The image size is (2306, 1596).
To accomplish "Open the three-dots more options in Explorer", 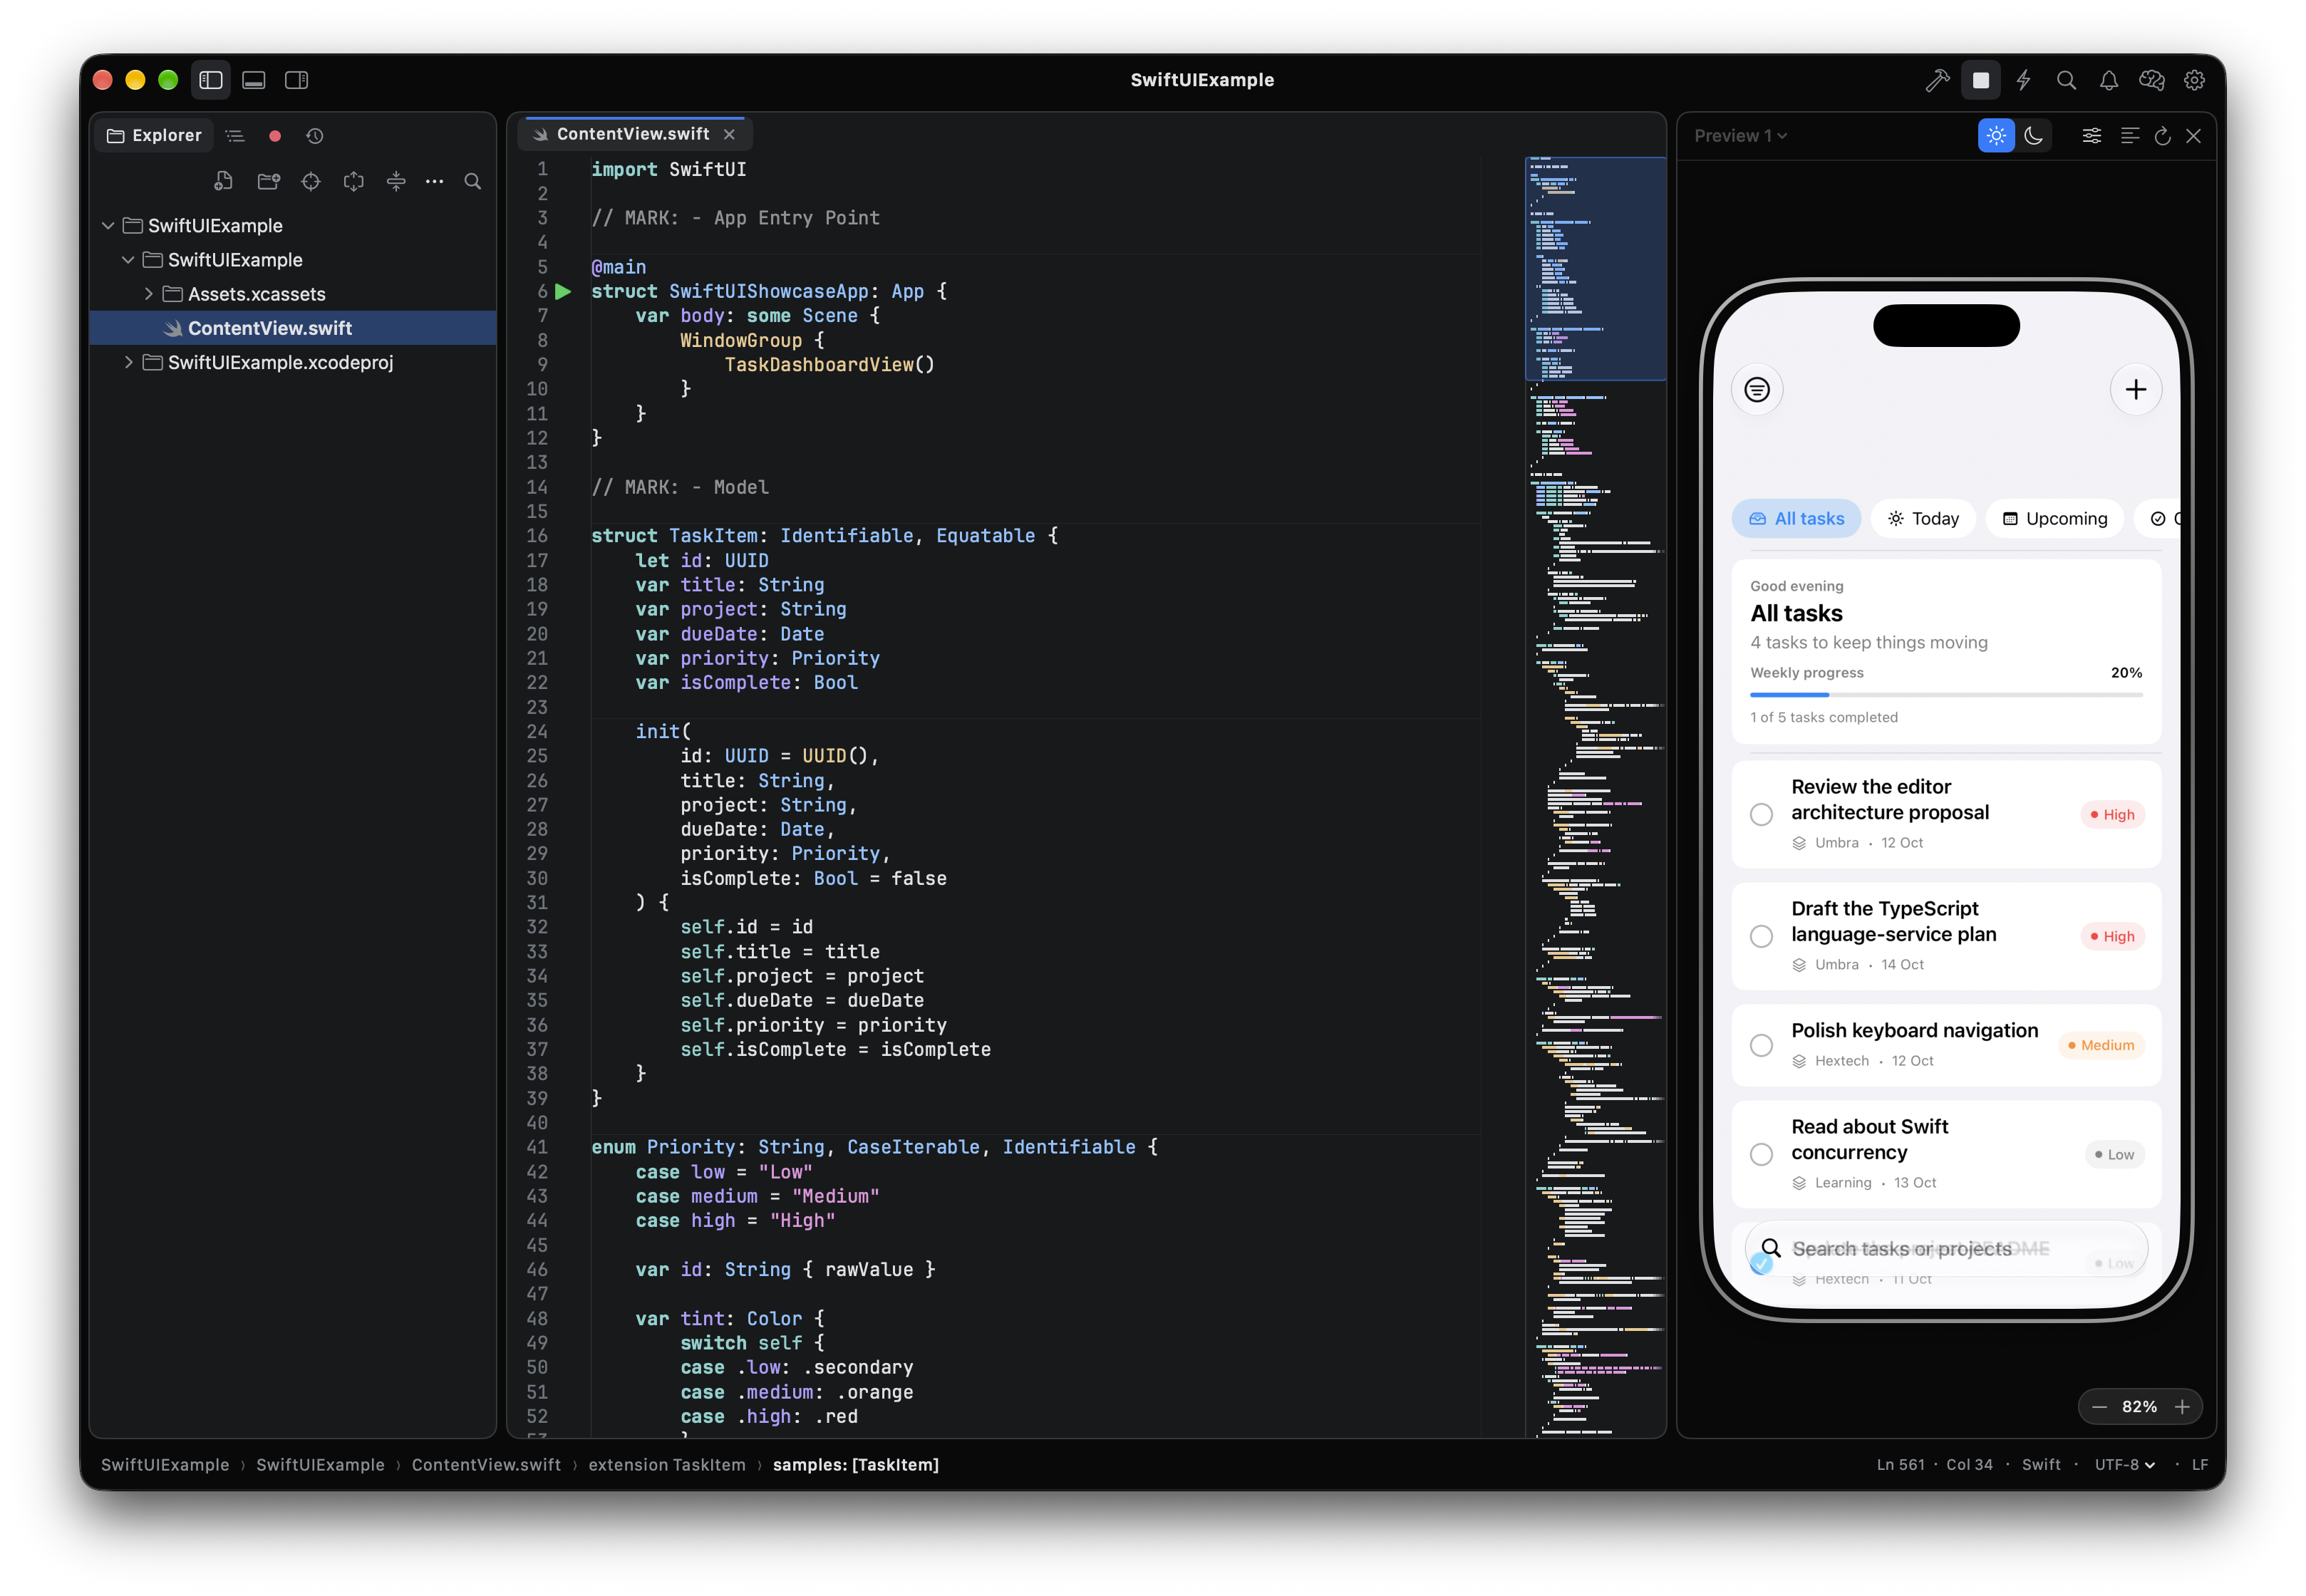I will point(434,181).
